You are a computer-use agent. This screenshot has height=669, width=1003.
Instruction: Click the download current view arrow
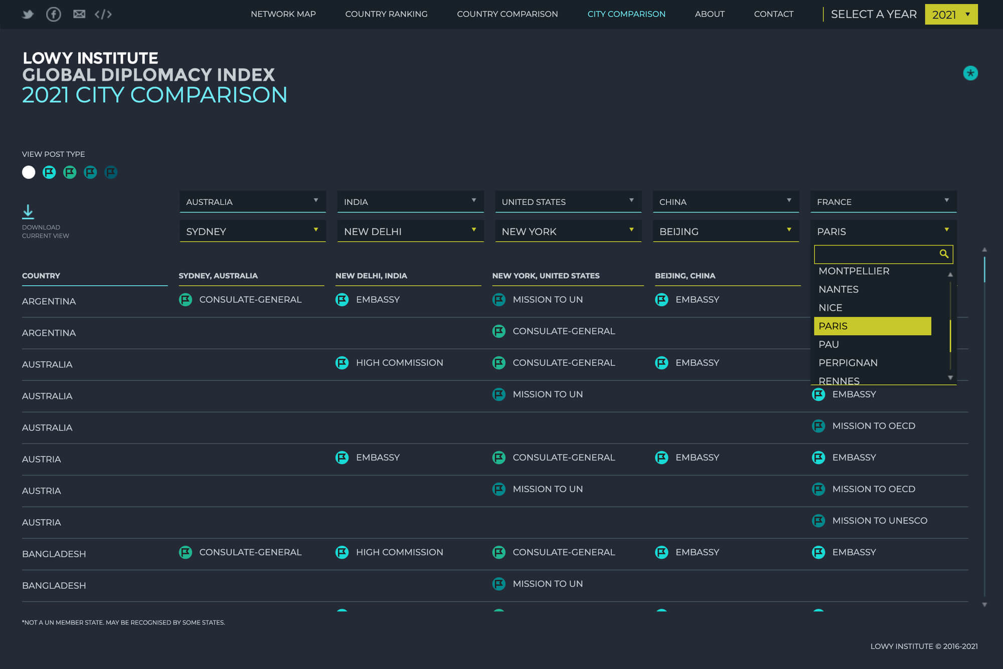28,211
